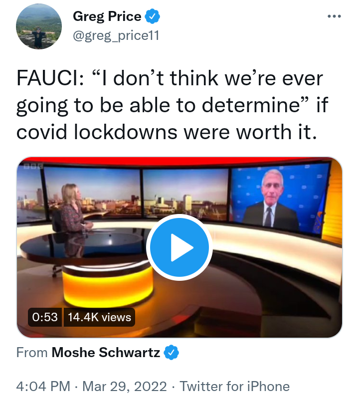The height and width of the screenshot is (400, 359).
Task: Select the FAUCI quote tweet text
Action: 172,105
